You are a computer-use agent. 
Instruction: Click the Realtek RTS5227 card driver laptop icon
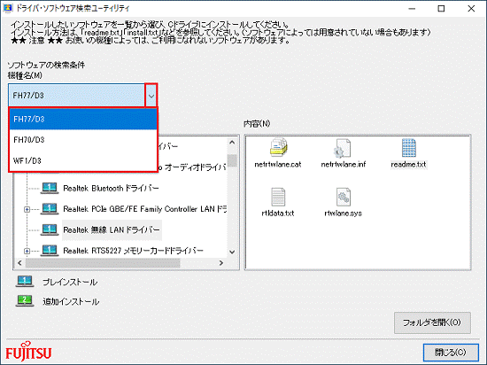point(50,251)
